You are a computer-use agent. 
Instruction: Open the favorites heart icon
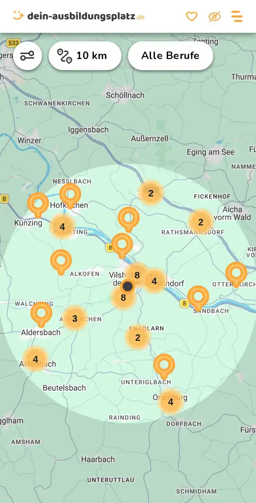coord(192,16)
